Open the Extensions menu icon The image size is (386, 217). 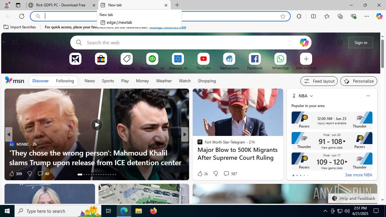299,16
